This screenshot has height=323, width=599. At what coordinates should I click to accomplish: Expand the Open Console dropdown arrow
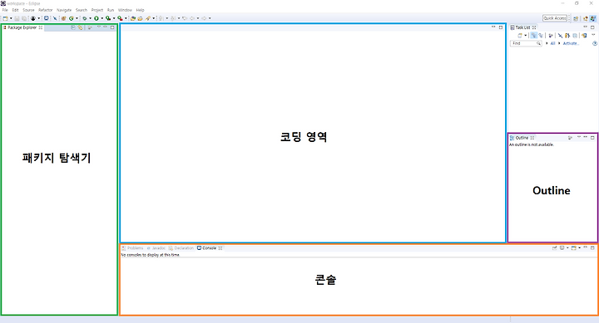[x=579, y=248]
